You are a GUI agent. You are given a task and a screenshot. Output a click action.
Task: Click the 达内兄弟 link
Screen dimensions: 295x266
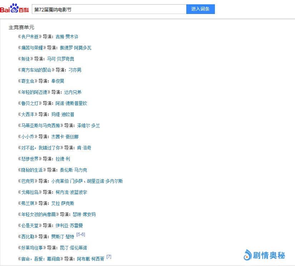pyautogui.click(x=73, y=92)
